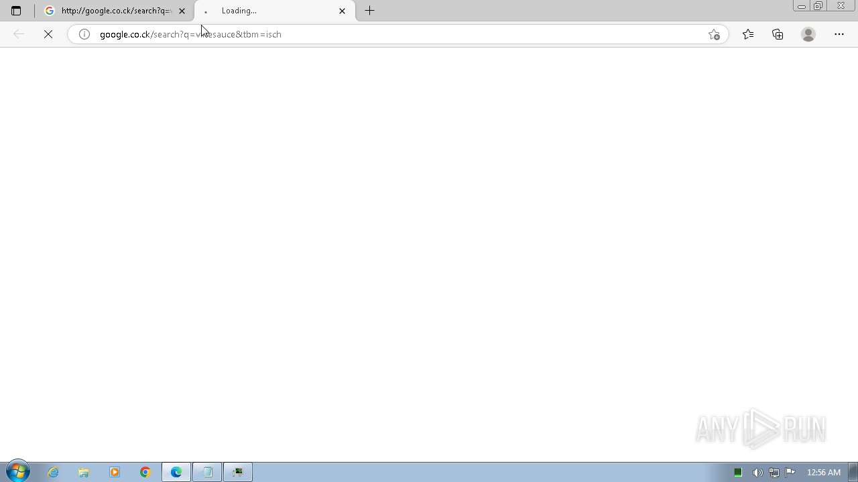Open Settings and more menu
858x482 pixels.
(839, 34)
